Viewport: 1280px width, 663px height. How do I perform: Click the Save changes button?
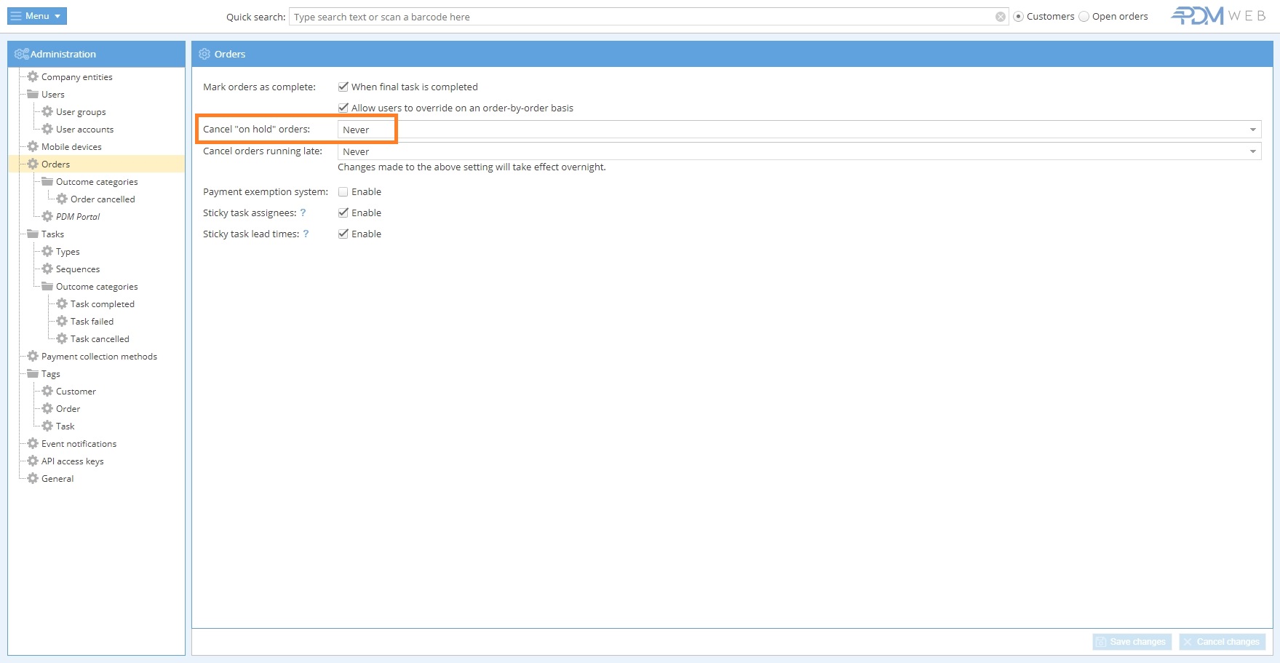pyautogui.click(x=1132, y=642)
